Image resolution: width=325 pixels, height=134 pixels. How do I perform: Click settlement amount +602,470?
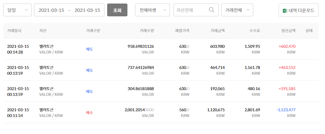point(287,46)
